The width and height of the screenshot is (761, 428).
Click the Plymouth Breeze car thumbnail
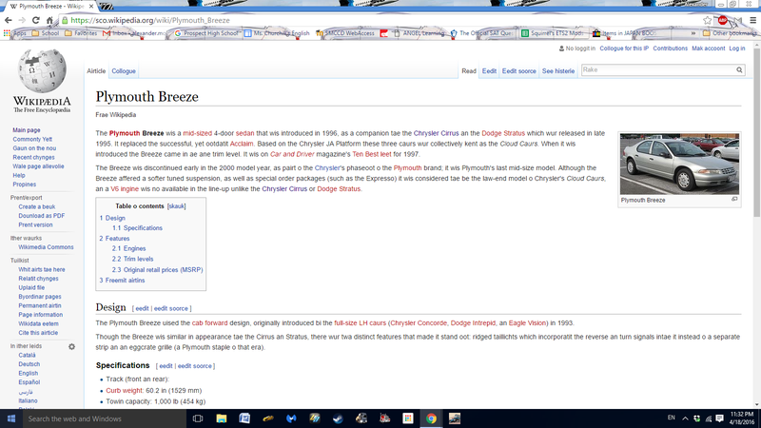coord(679,164)
